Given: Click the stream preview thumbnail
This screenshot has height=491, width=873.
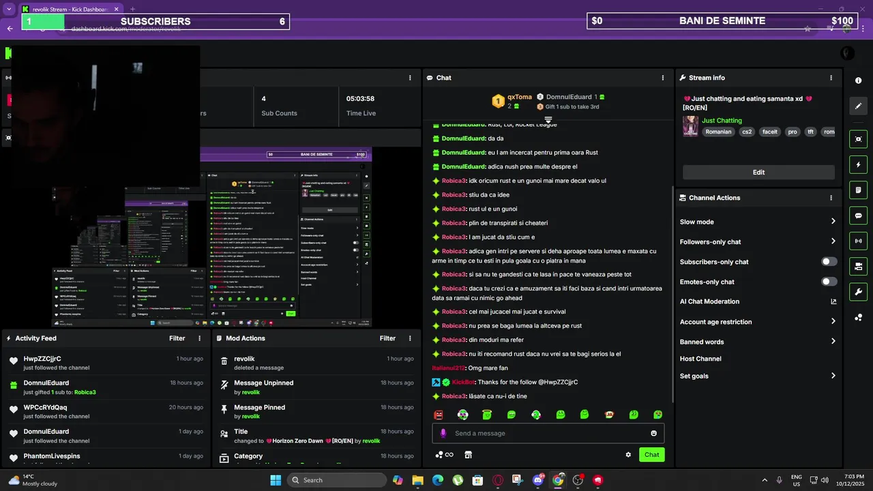Looking at the screenshot, I should 213,237.
